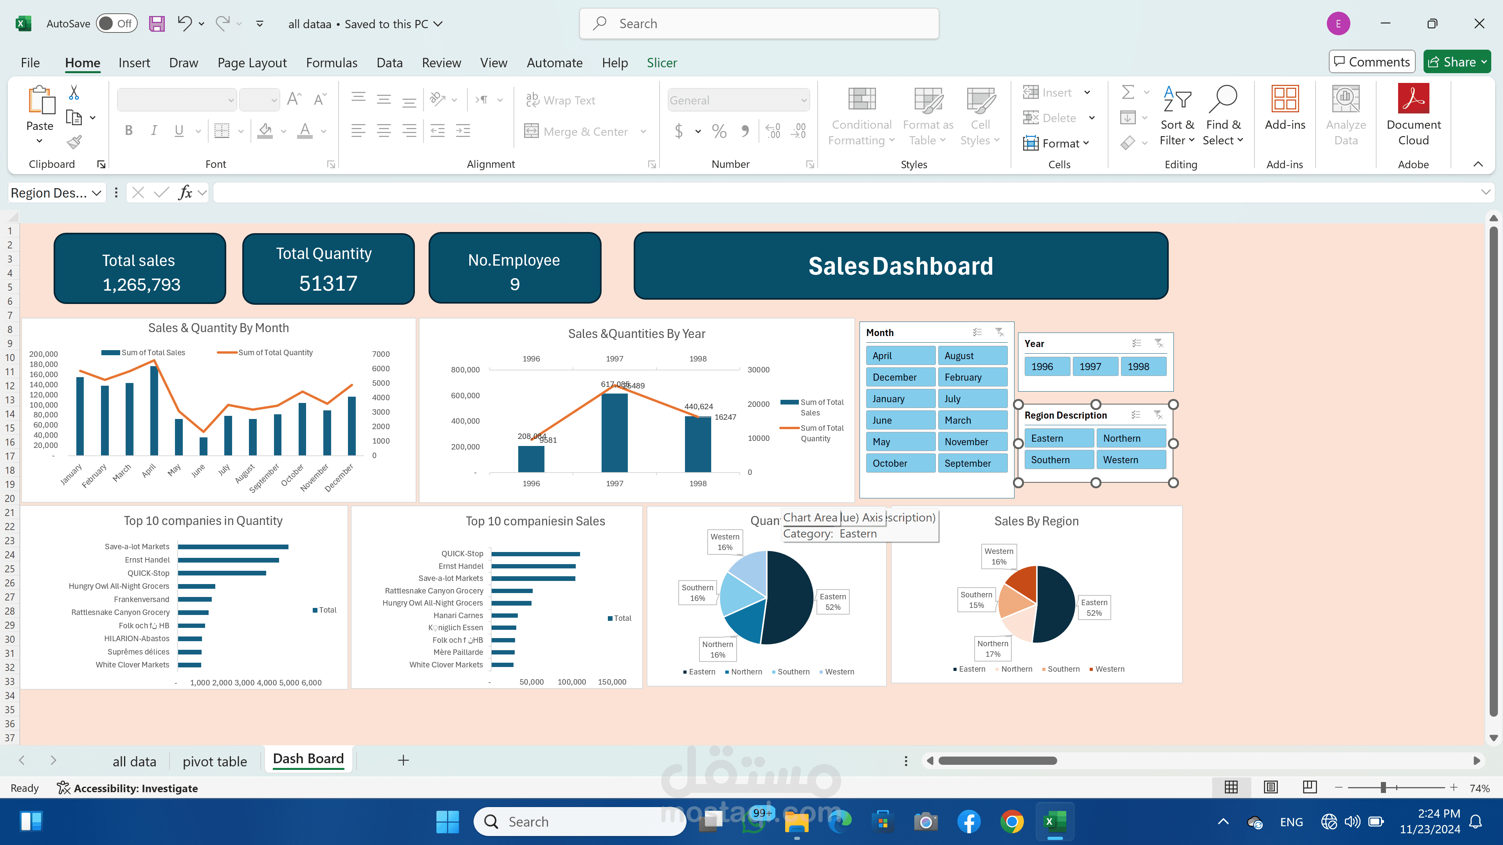Click Wrap Text button

(560, 100)
